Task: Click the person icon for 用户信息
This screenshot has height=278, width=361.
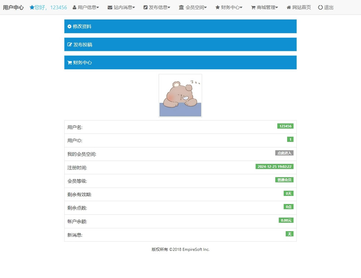Action: 74,7
